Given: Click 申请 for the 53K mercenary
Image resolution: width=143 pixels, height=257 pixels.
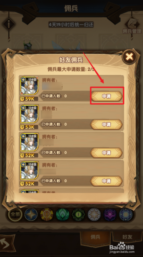Looking at the screenshot, I should pyautogui.click(x=107, y=124).
